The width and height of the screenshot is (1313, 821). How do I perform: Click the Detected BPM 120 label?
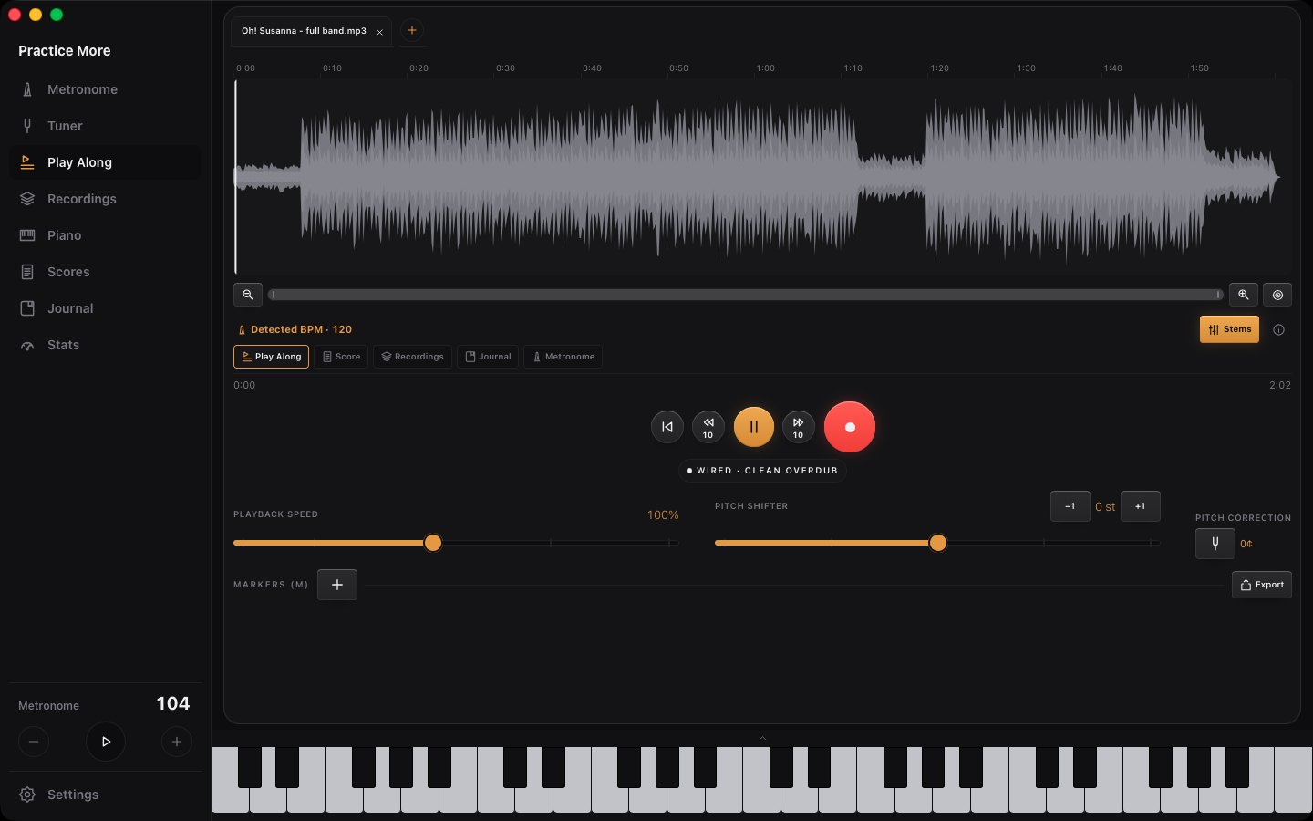(295, 329)
